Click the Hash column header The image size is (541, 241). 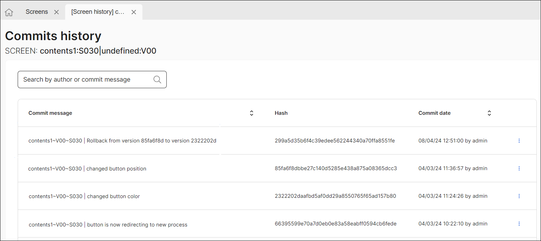click(281, 113)
